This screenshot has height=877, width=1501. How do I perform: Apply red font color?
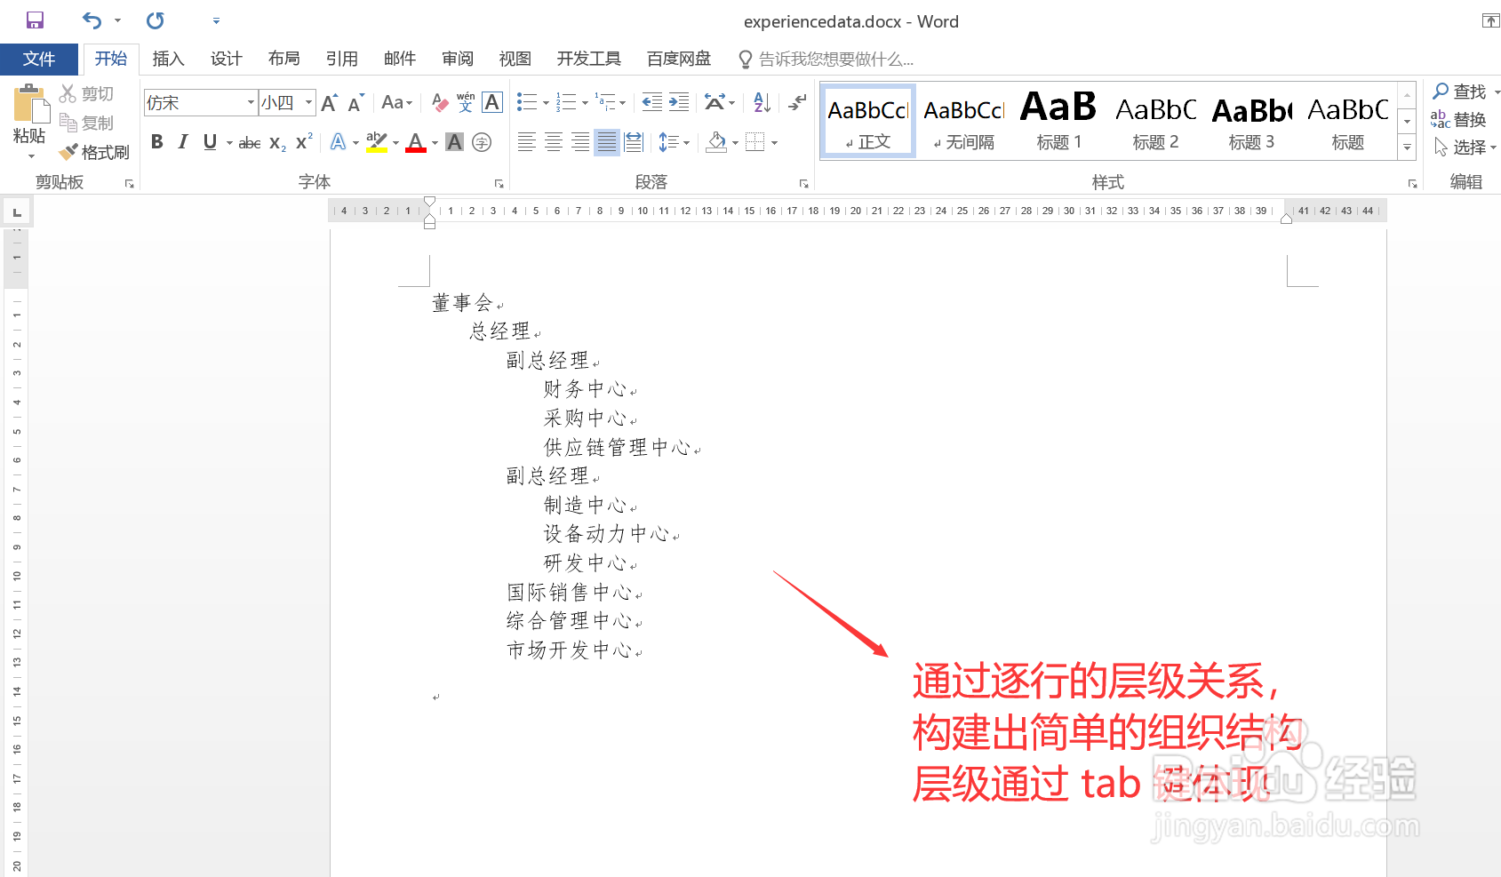pos(415,142)
